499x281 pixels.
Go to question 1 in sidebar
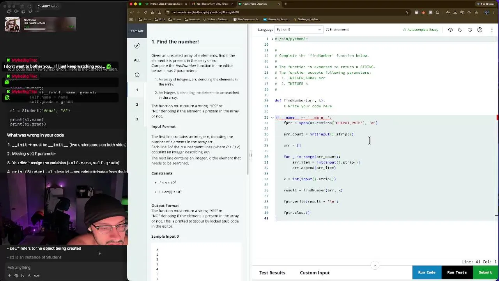[137, 90]
